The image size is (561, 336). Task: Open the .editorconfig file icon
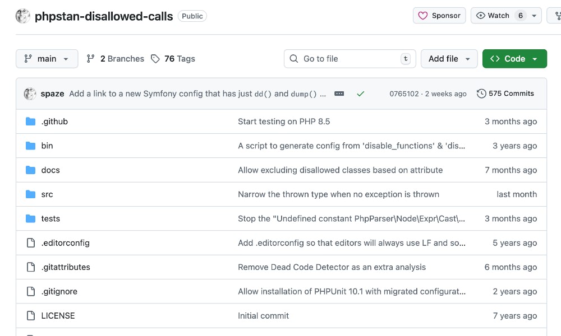click(x=31, y=243)
